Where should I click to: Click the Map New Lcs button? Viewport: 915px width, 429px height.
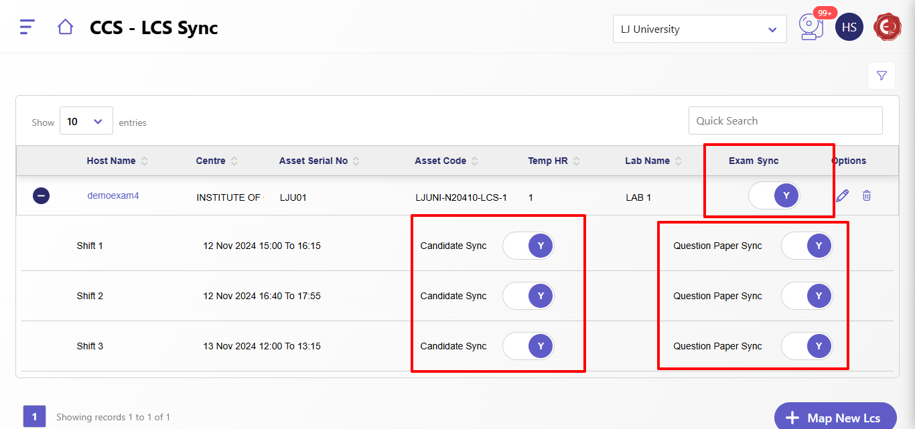[835, 418]
